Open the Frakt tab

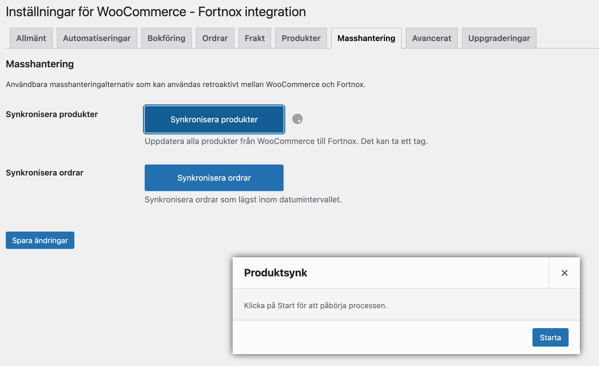coord(254,38)
